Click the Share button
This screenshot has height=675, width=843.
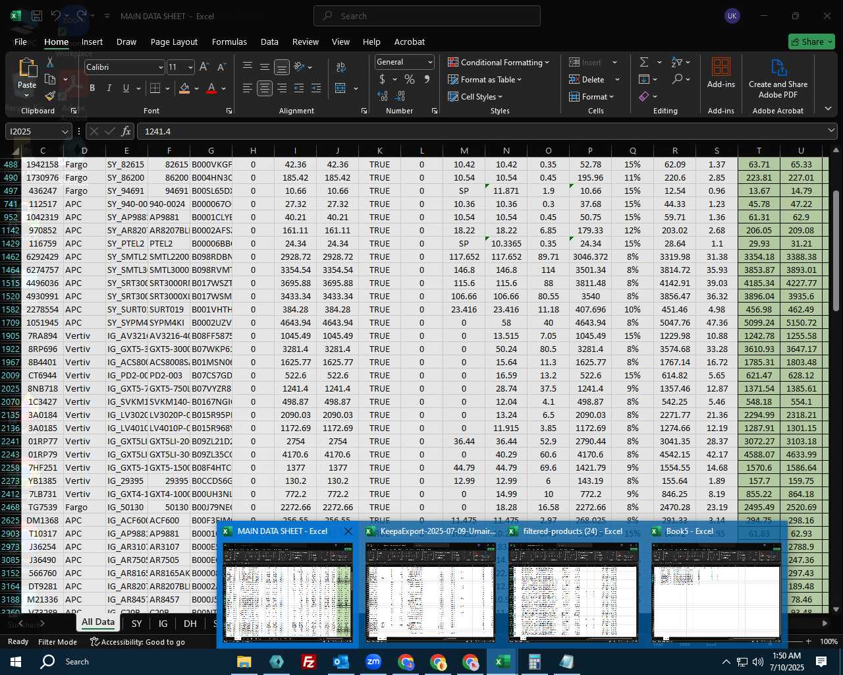click(811, 42)
